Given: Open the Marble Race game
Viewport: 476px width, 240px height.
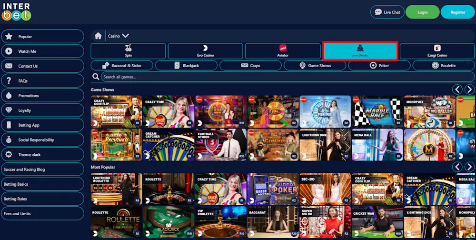Looking at the screenshot, I should (377, 111).
